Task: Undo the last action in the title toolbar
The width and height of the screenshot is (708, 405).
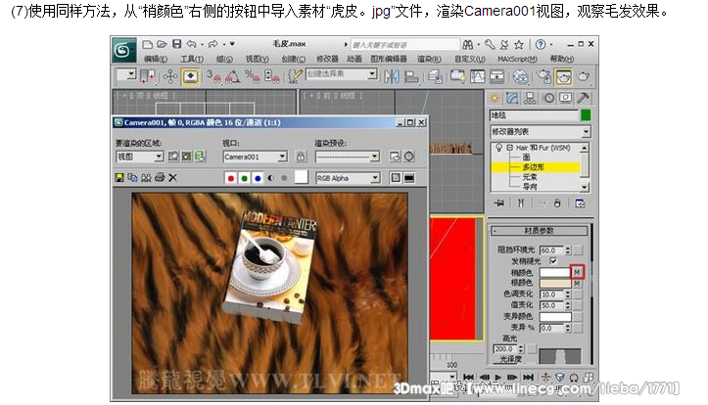Action: 192,44
